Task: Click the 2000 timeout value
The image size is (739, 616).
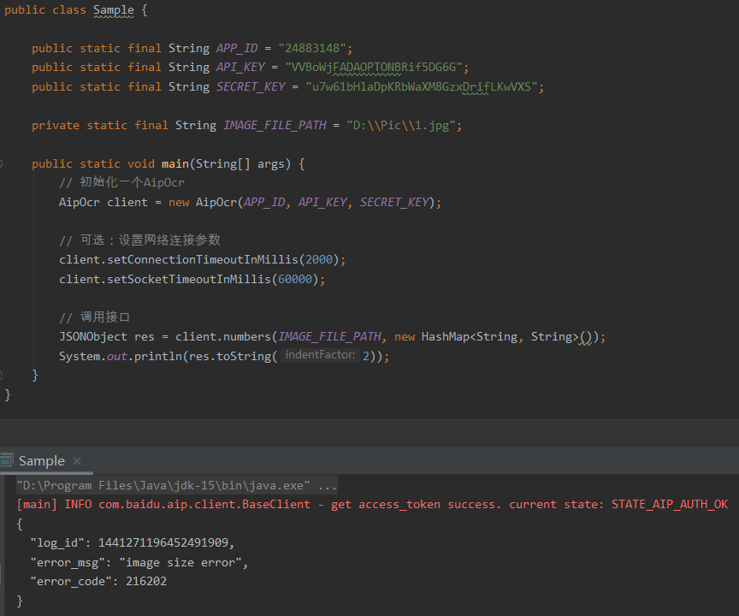Action: tap(319, 260)
